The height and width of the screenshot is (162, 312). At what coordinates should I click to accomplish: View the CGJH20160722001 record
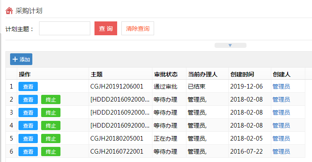point(28,152)
